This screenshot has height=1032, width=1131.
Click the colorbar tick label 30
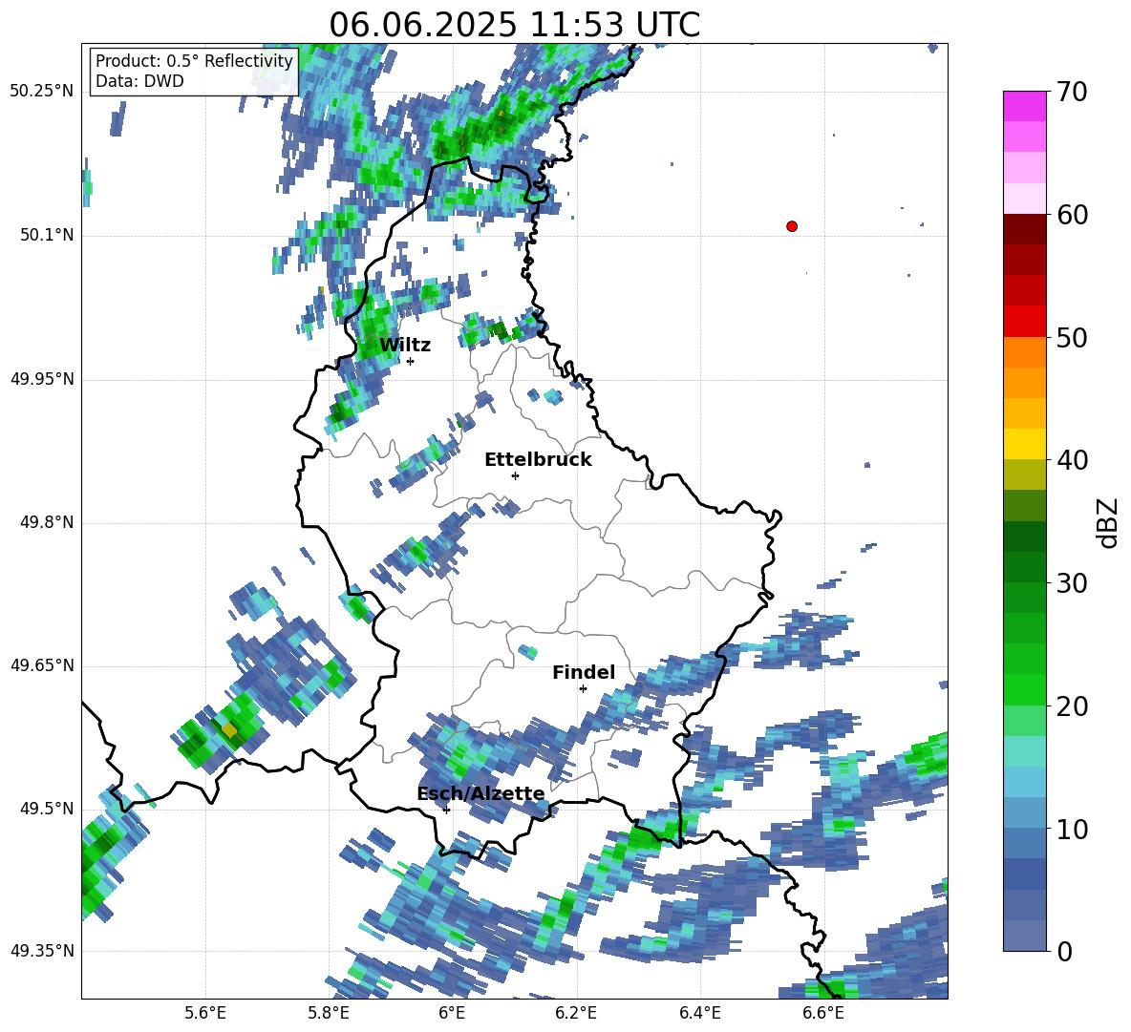point(1072,583)
